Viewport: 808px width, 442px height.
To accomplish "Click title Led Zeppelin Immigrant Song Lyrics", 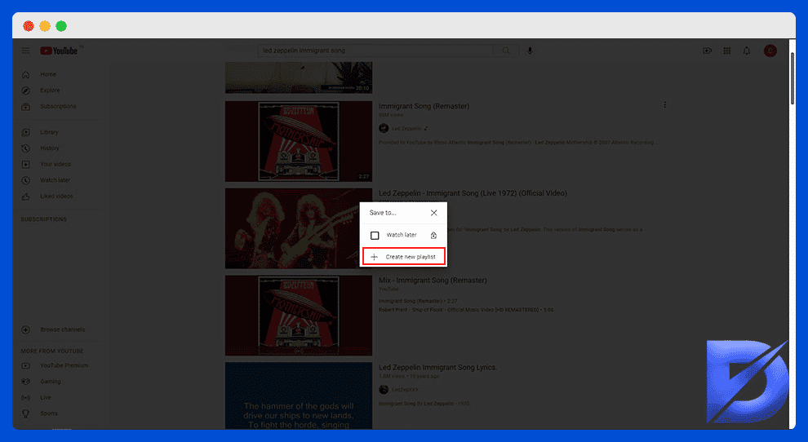I will pos(438,367).
